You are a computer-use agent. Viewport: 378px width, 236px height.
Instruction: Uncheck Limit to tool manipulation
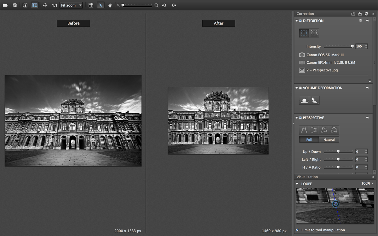(297, 230)
